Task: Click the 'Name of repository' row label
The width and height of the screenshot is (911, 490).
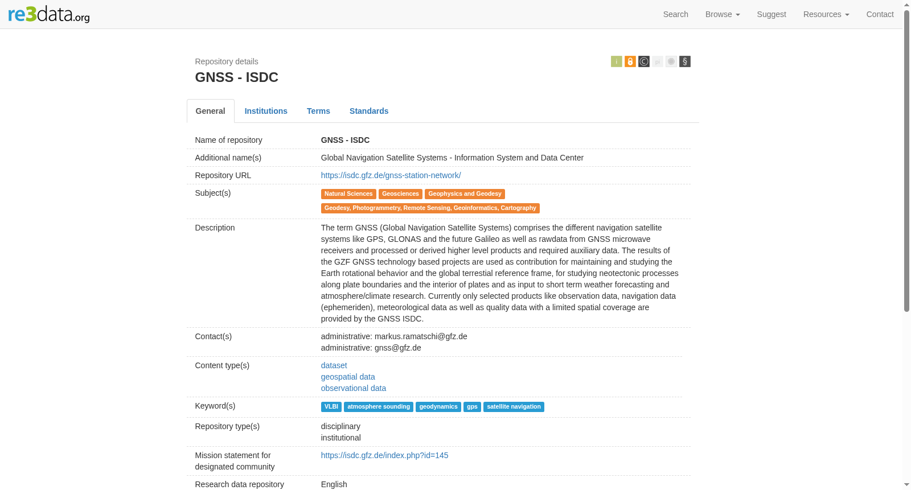Action: coord(229,140)
